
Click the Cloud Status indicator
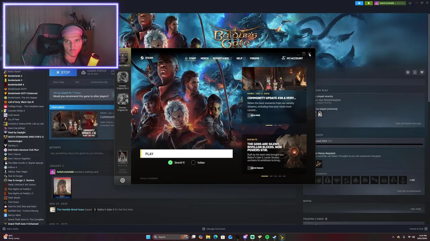(94, 72)
